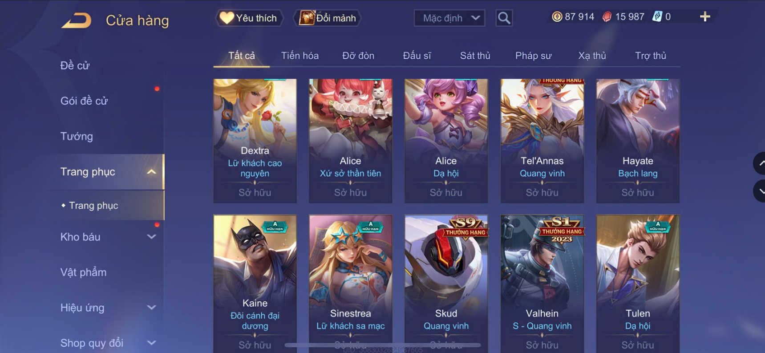Toggle the Yêu thích favorites filter
The height and width of the screenshot is (353, 765).
(249, 18)
